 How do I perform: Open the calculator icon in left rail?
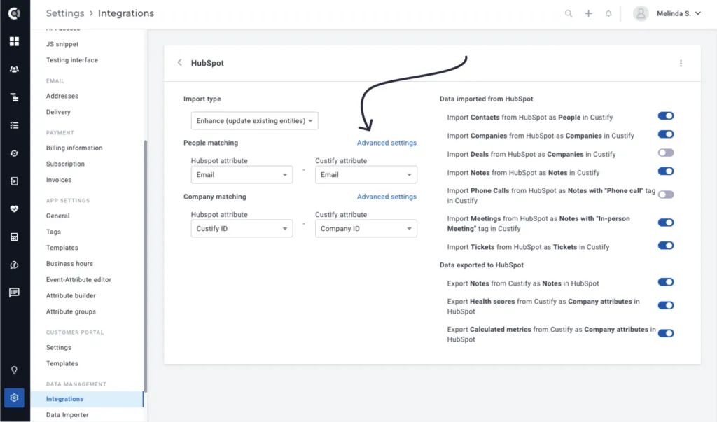point(14,237)
